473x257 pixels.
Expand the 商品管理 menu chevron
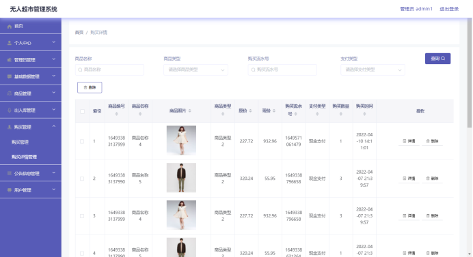coord(54,93)
